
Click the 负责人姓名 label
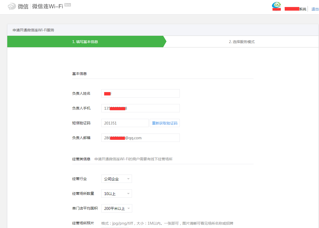coord(81,93)
